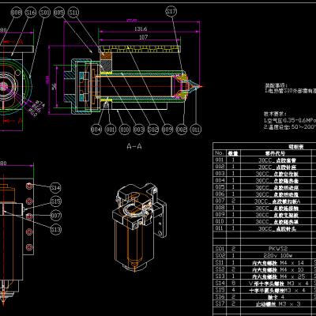Select the 107 dimension text

click(143, 37)
